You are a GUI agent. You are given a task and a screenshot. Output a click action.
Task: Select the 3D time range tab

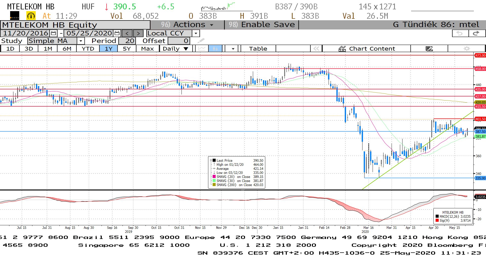tap(29, 49)
